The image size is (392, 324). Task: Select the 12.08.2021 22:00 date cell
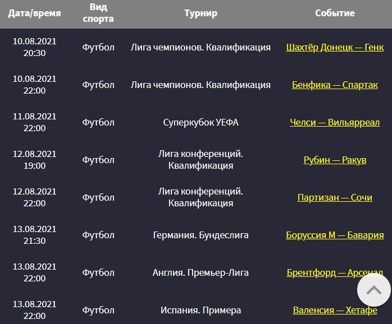click(x=34, y=197)
